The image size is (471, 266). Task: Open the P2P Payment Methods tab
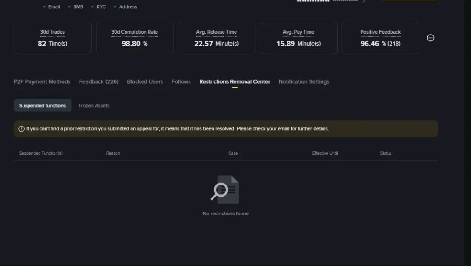click(x=42, y=81)
